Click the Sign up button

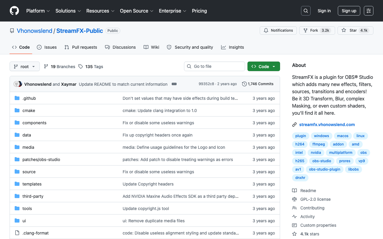coord(349,11)
